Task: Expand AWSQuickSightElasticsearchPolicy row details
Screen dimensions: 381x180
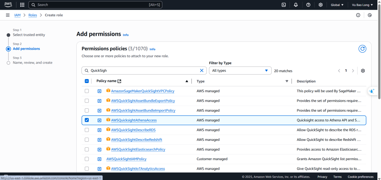Action: (100, 150)
